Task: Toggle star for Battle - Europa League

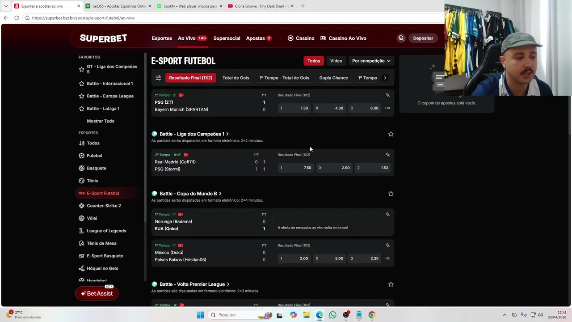Action: [x=81, y=96]
